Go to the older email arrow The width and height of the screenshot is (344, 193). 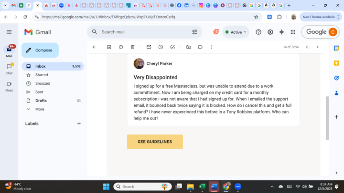317,47
